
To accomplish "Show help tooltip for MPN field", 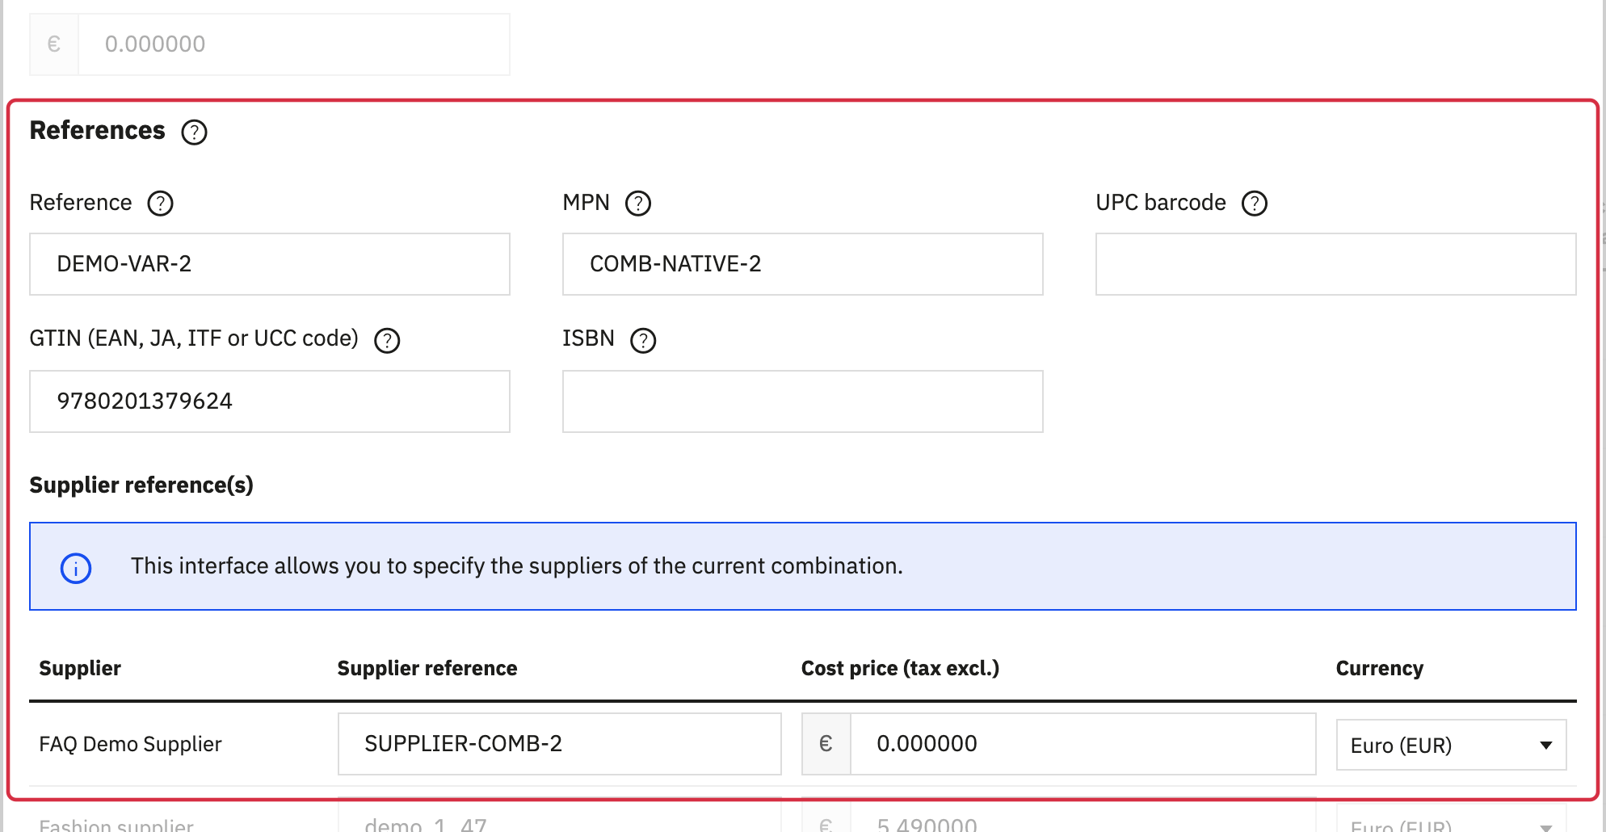I will pyautogui.click(x=638, y=204).
